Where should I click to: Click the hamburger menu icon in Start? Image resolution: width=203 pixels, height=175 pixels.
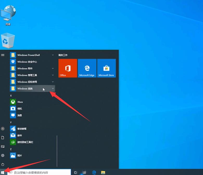(x=3, y=55)
